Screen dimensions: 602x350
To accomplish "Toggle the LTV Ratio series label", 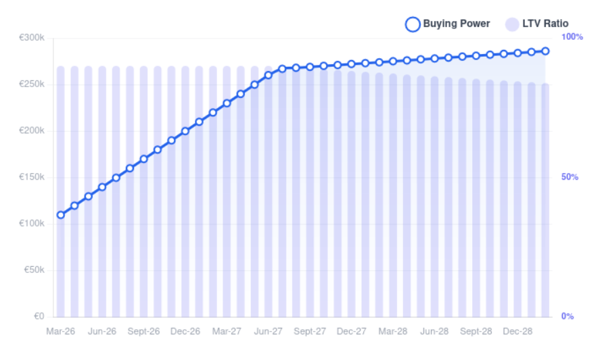I will coord(545,24).
